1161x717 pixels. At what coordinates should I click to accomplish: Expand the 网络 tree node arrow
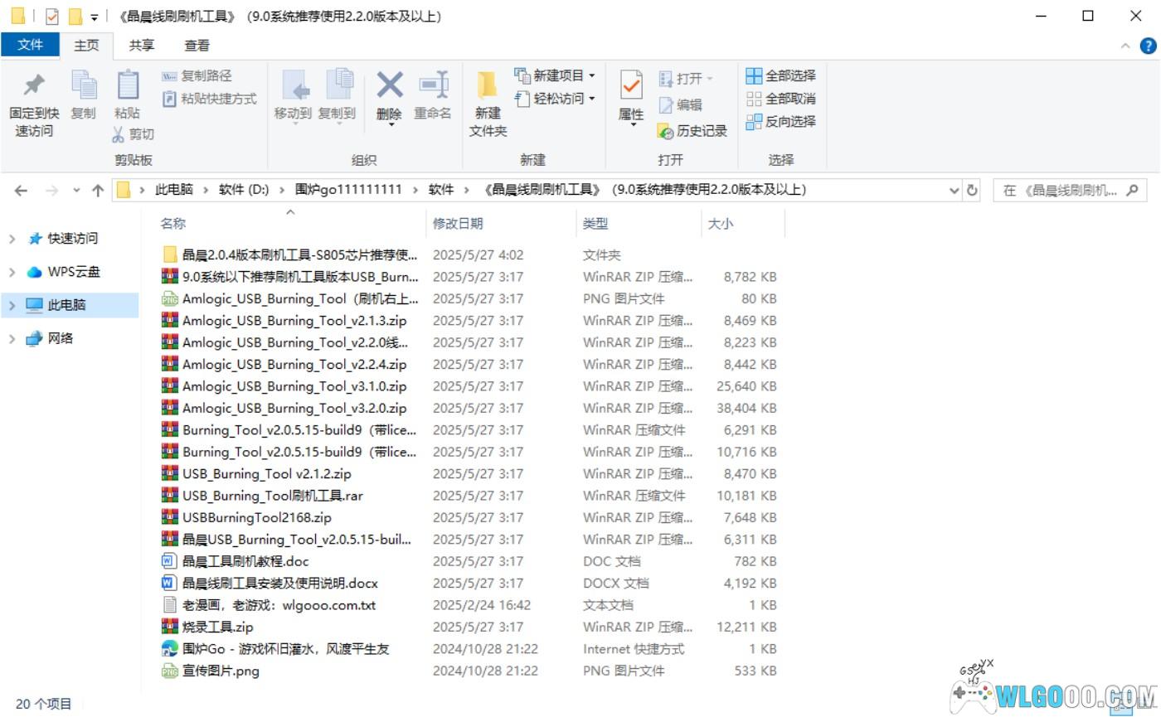point(12,339)
